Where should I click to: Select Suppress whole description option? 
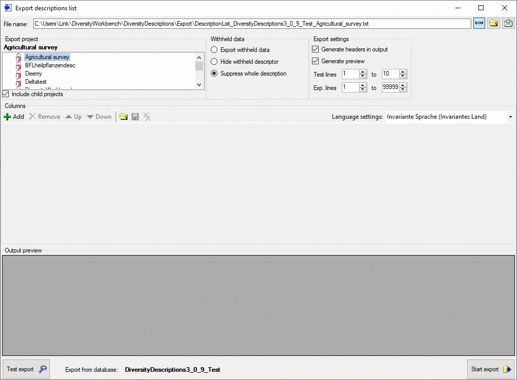pyautogui.click(x=214, y=74)
